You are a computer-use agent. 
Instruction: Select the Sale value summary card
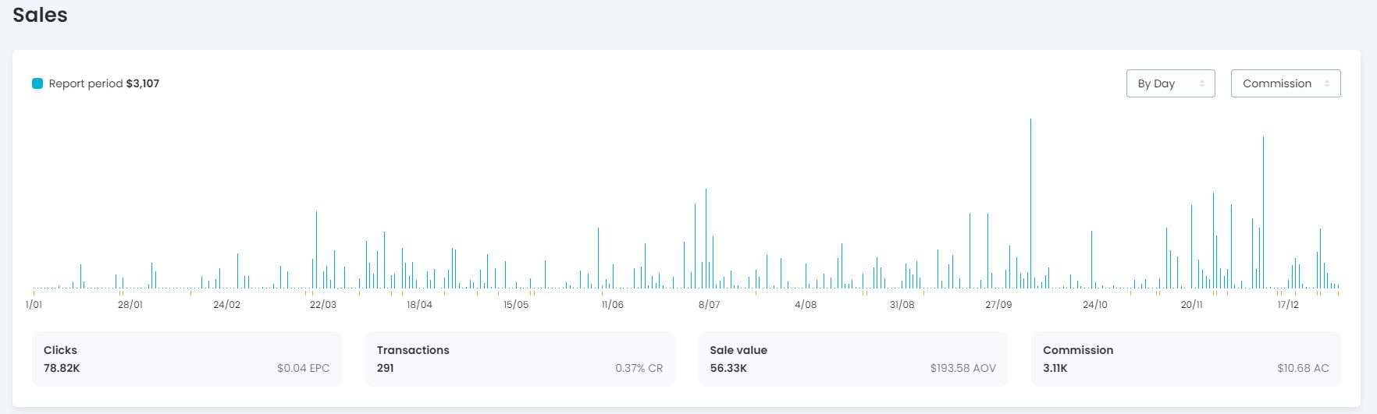tap(852, 359)
